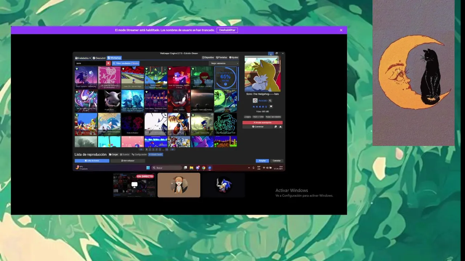The height and width of the screenshot is (261, 465).
Task: Rate wallpaper using the star rating
Action: [260, 107]
